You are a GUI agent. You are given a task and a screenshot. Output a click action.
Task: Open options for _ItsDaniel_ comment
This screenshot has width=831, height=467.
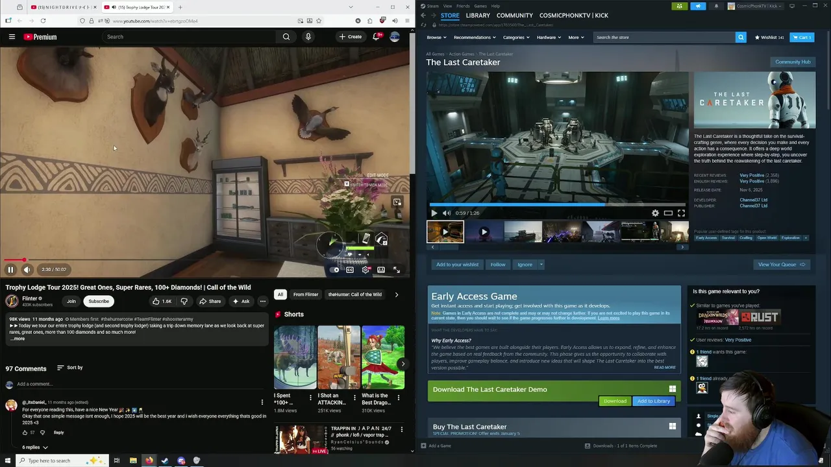(262, 403)
